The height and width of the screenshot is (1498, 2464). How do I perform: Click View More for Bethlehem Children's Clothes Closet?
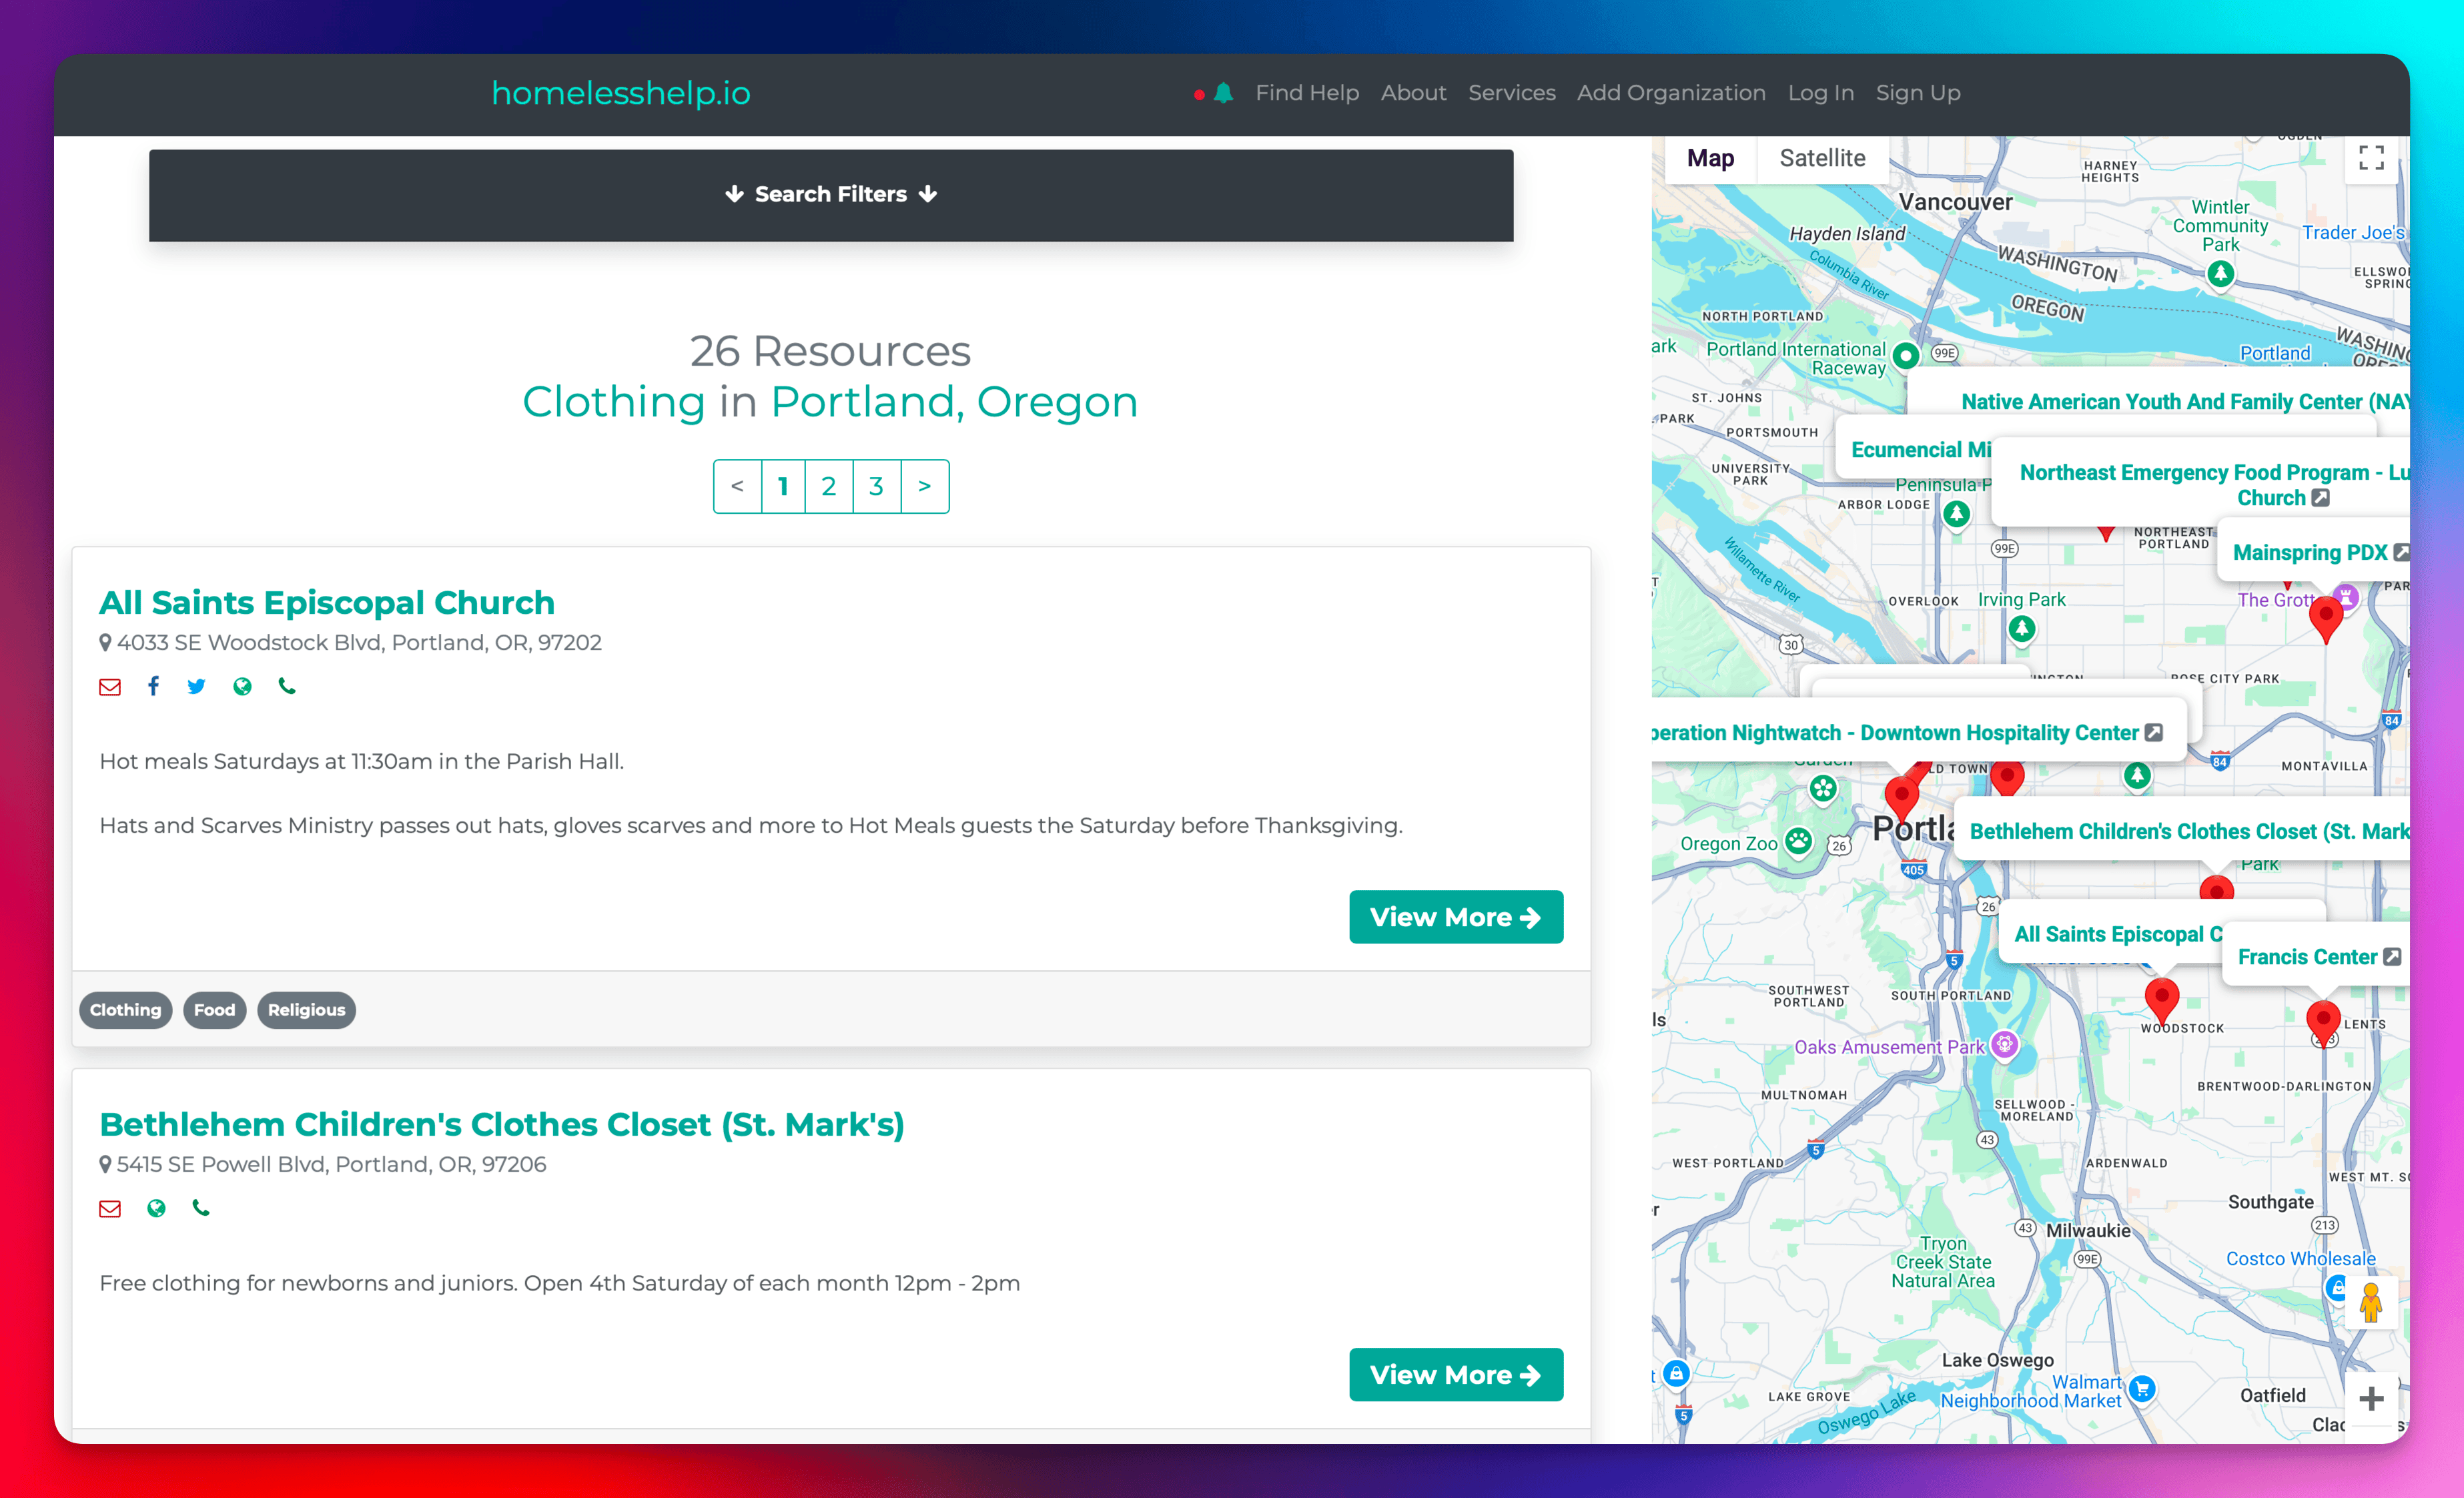[x=1455, y=1375]
